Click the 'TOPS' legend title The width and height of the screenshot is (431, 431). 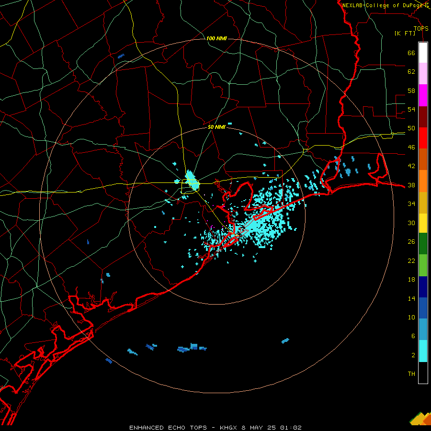[x=421, y=28]
